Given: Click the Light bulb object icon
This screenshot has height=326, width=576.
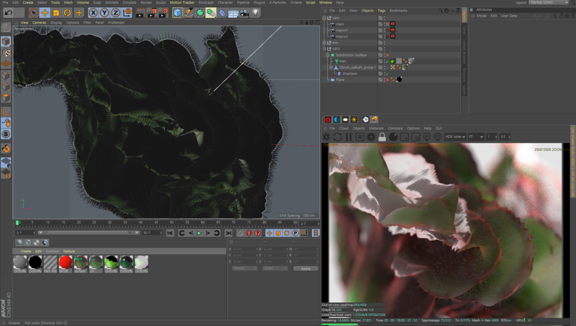Looking at the screenshot, I should click(x=256, y=12).
